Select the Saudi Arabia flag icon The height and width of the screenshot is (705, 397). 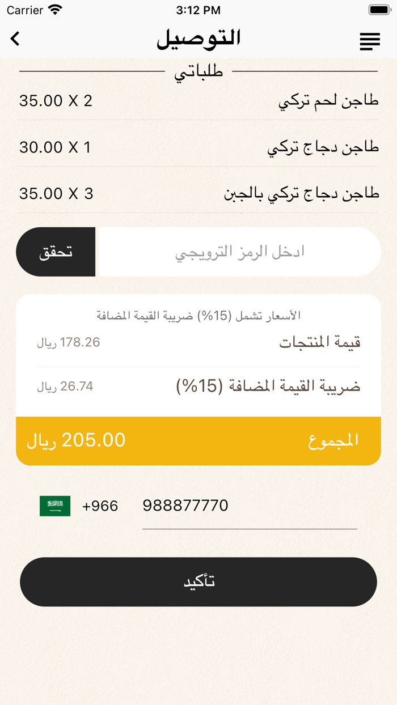click(54, 506)
